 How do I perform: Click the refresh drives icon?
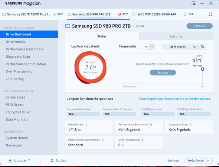click(x=210, y=14)
